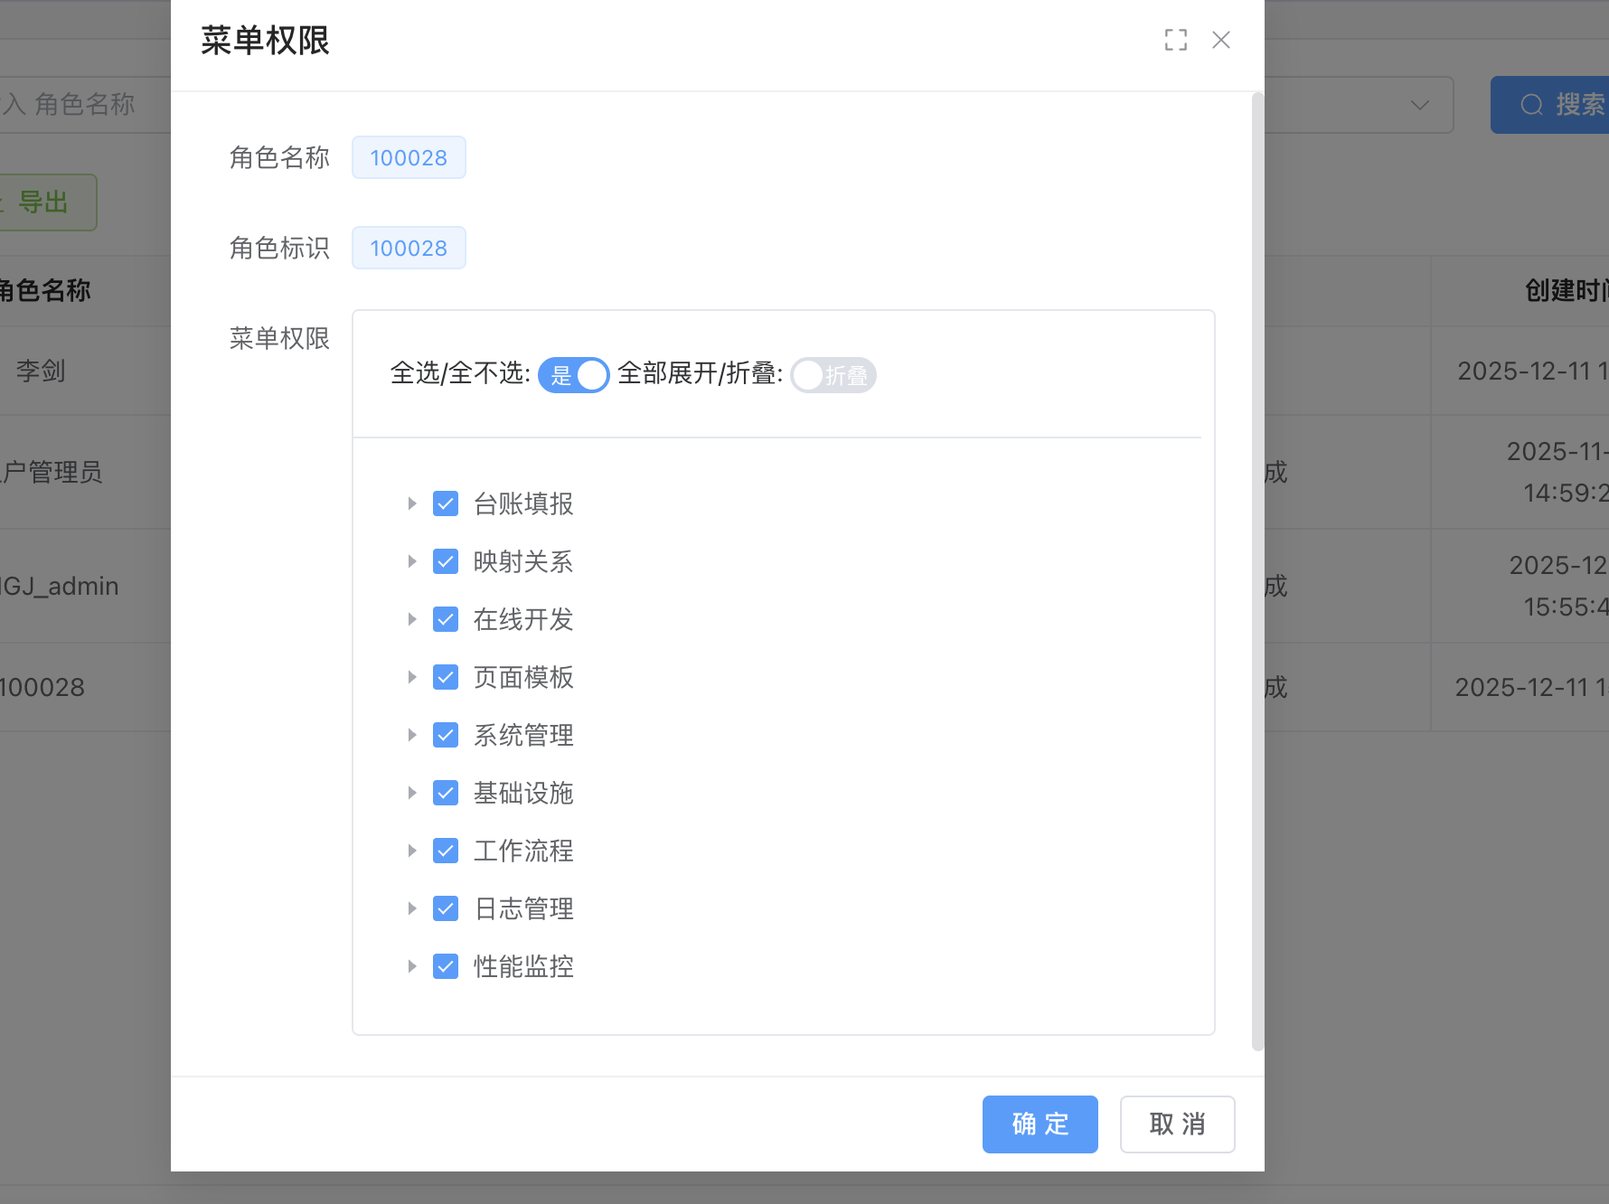Uncheck the 在线开发 checkbox
The image size is (1609, 1204).
(x=446, y=619)
